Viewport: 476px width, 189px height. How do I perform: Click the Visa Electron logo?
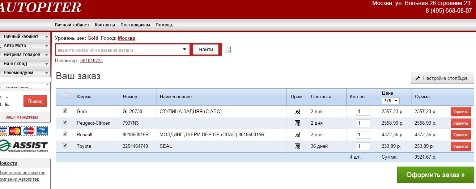tap(42, 131)
